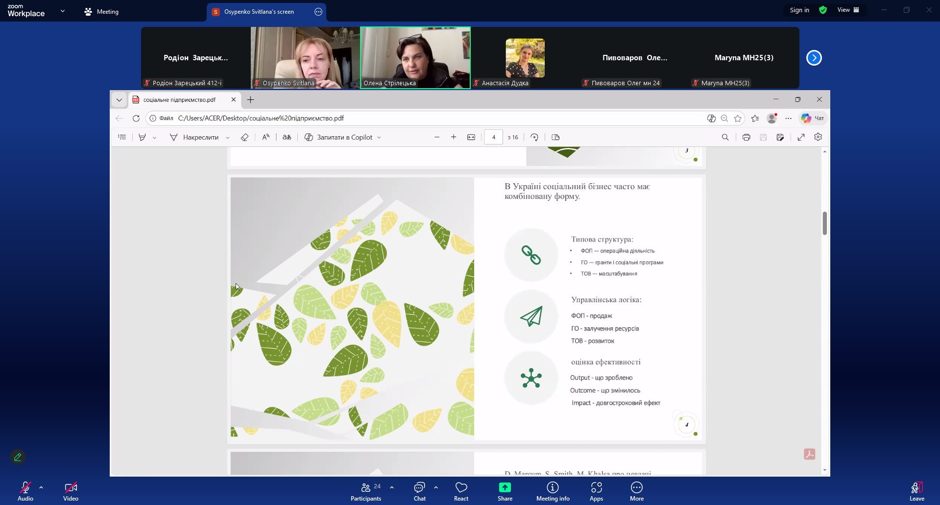Leave the meeting
This screenshot has height=505, width=940.
(916, 491)
